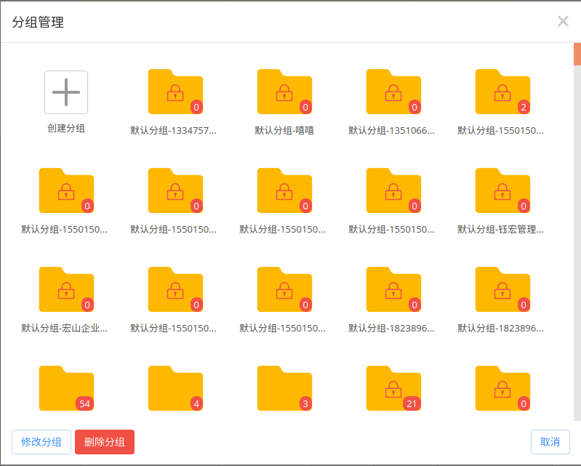The image size is (581, 466).
Task: Click the red 删除分组 button
Action: coord(105,442)
